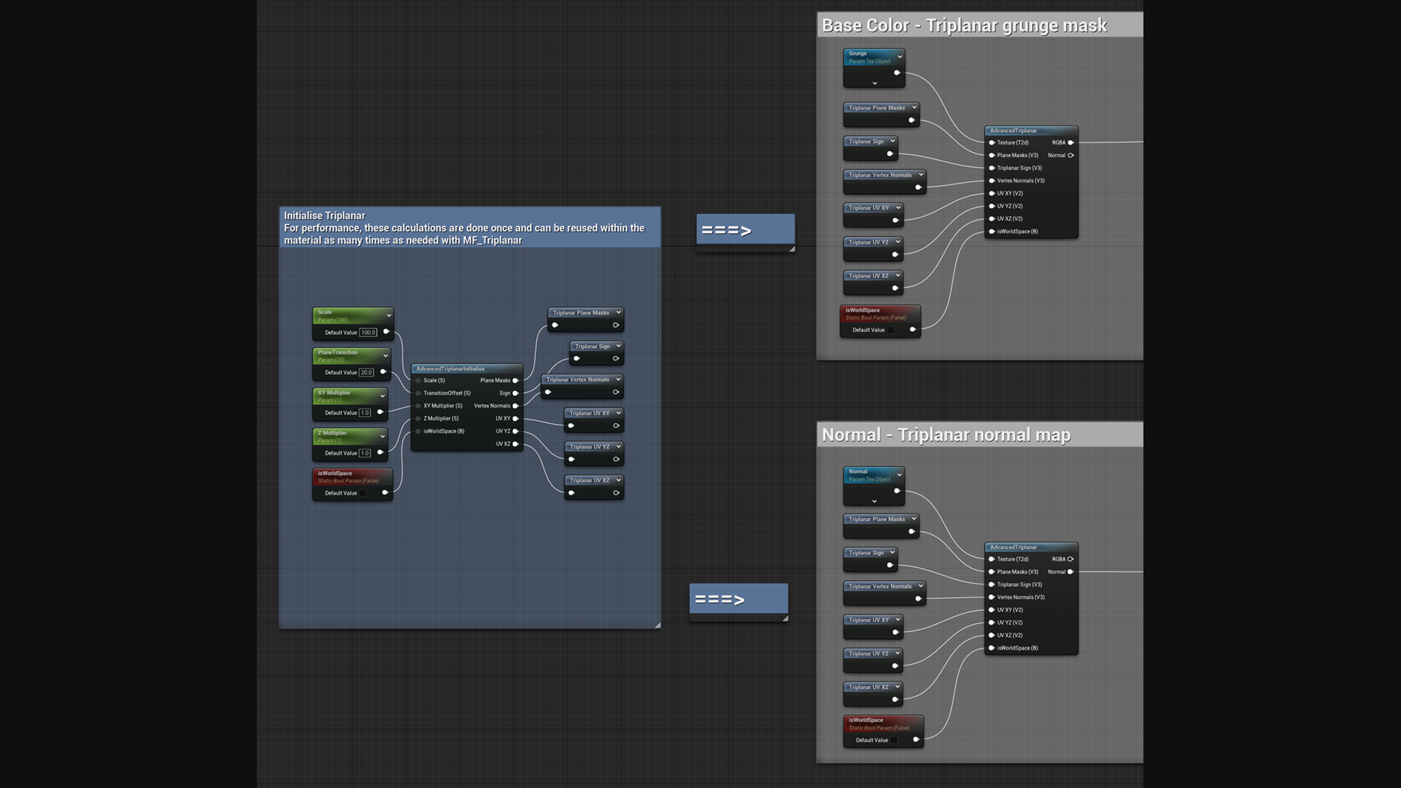Click the Grunge texture node output pin
Image resolution: width=1401 pixels, height=788 pixels.
(x=897, y=72)
